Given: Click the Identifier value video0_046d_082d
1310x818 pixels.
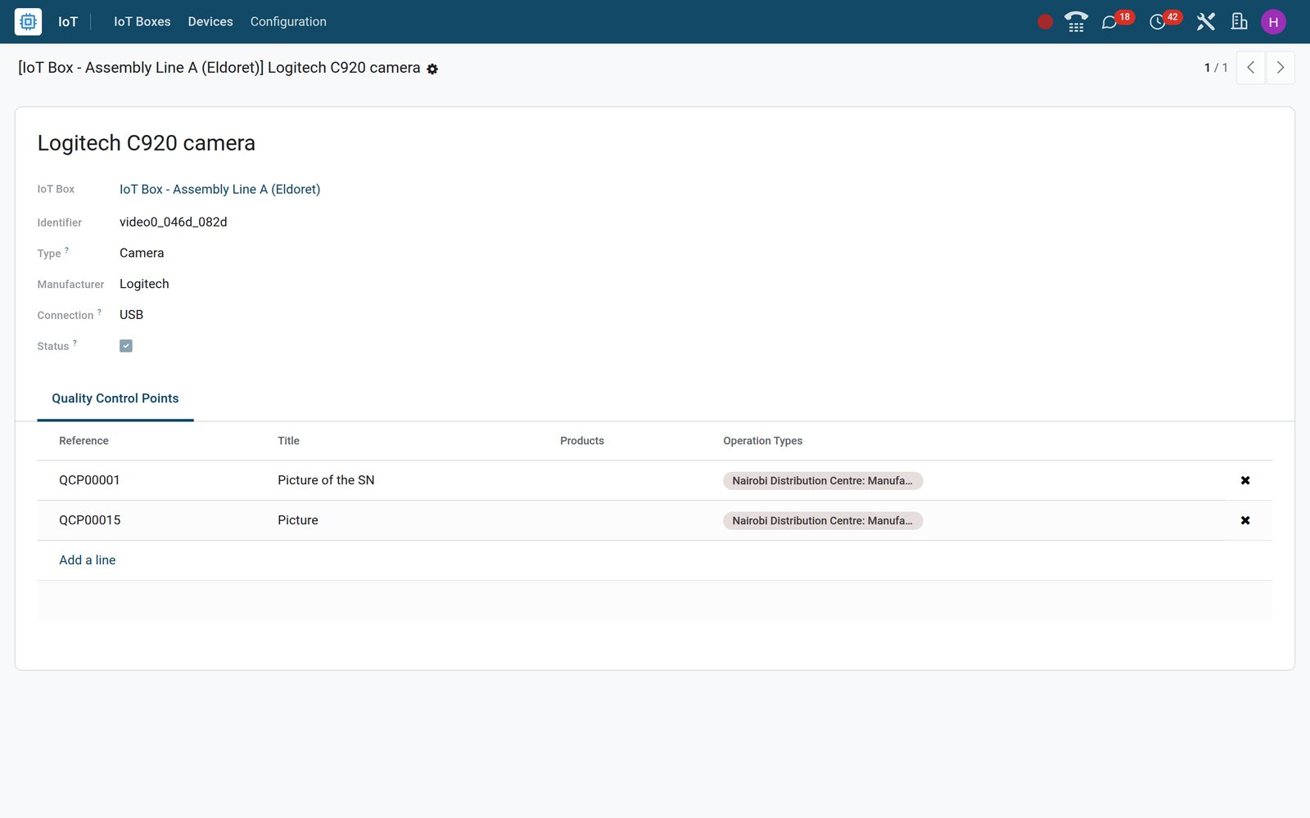Looking at the screenshot, I should [x=174, y=222].
